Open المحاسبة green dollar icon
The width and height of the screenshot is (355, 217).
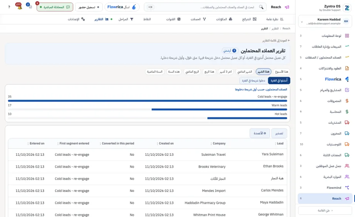tap(347, 112)
